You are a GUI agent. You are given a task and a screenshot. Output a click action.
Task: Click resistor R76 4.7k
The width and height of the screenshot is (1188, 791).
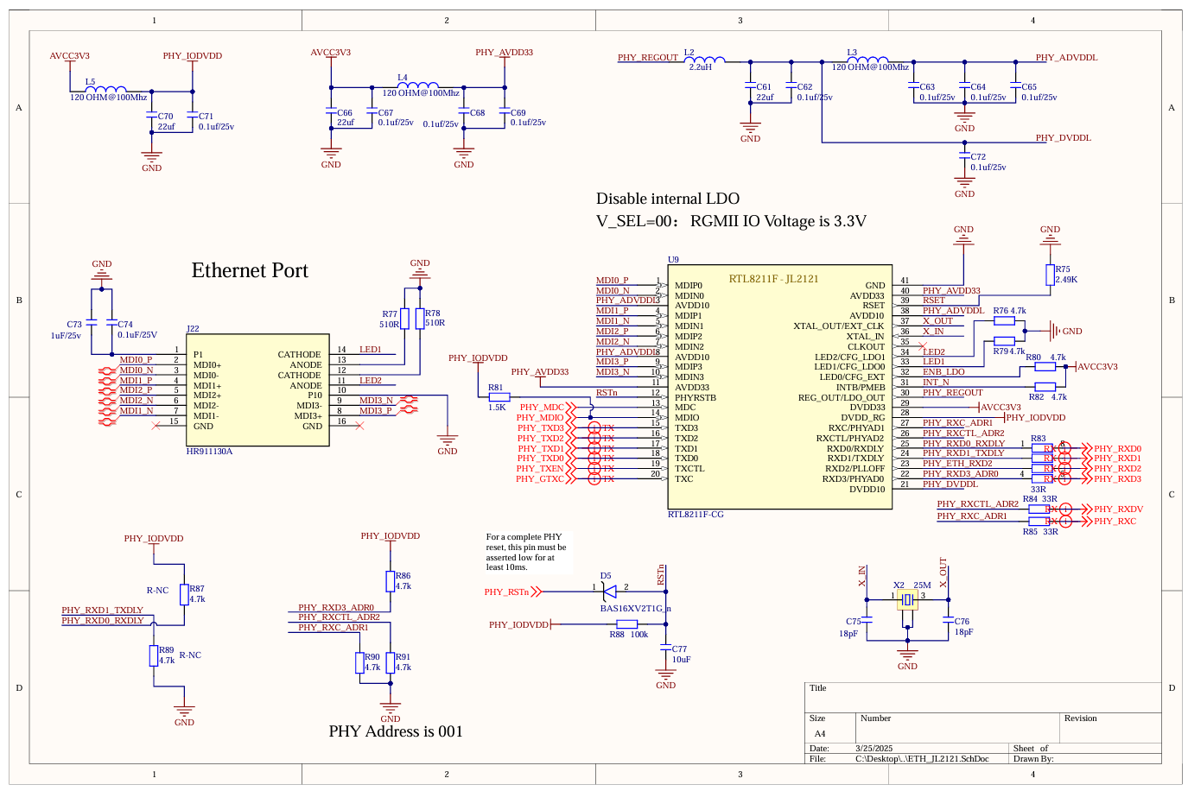coord(1004,320)
